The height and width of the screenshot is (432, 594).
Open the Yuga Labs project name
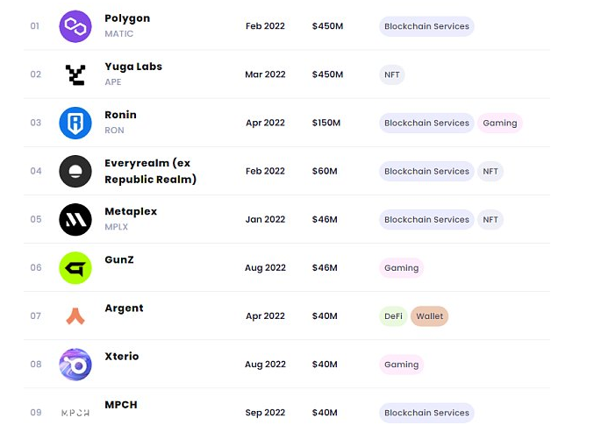[133, 67]
